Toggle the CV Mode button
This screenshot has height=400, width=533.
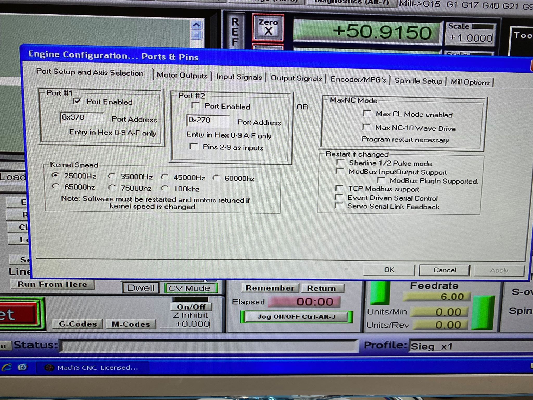pos(191,288)
